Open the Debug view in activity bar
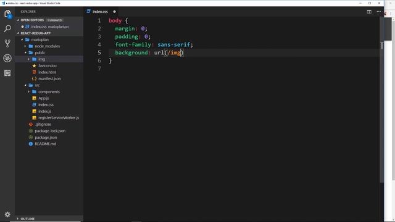Image resolution: width=395 pixels, height=222 pixels. tap(7, 58)
